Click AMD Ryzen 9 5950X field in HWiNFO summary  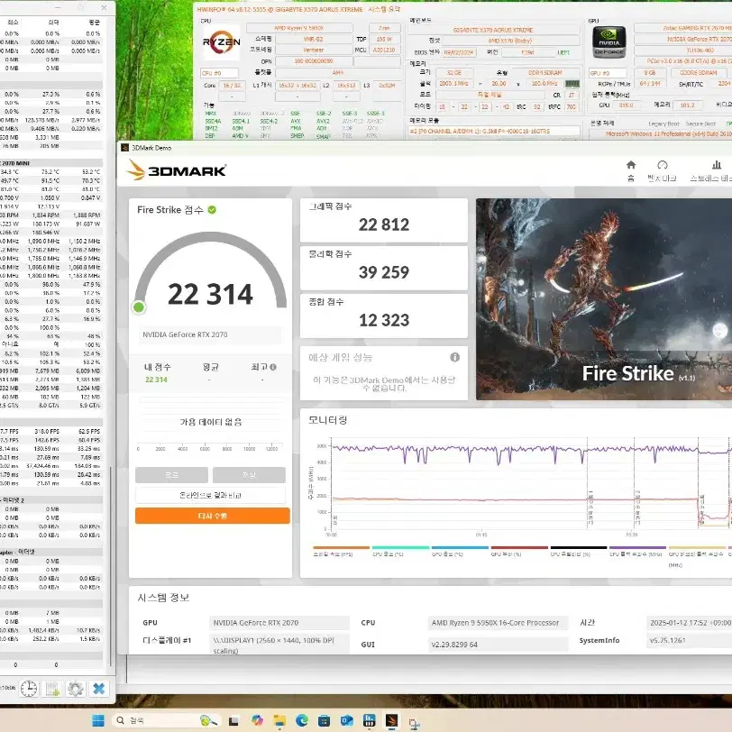(x=299, y=28)
